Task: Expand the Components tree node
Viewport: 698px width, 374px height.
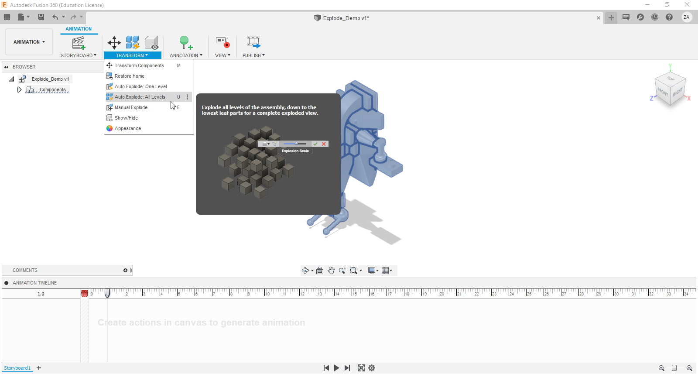Action: (x=19, y=89)
